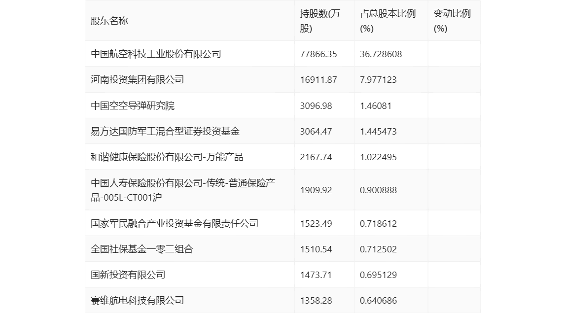Select the value 16911.87
Screen dimensions: 566x313
(x=318, y=80)
